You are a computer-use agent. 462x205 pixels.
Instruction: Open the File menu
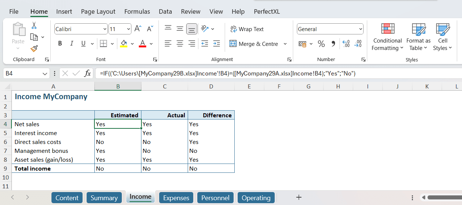(14, 11)
